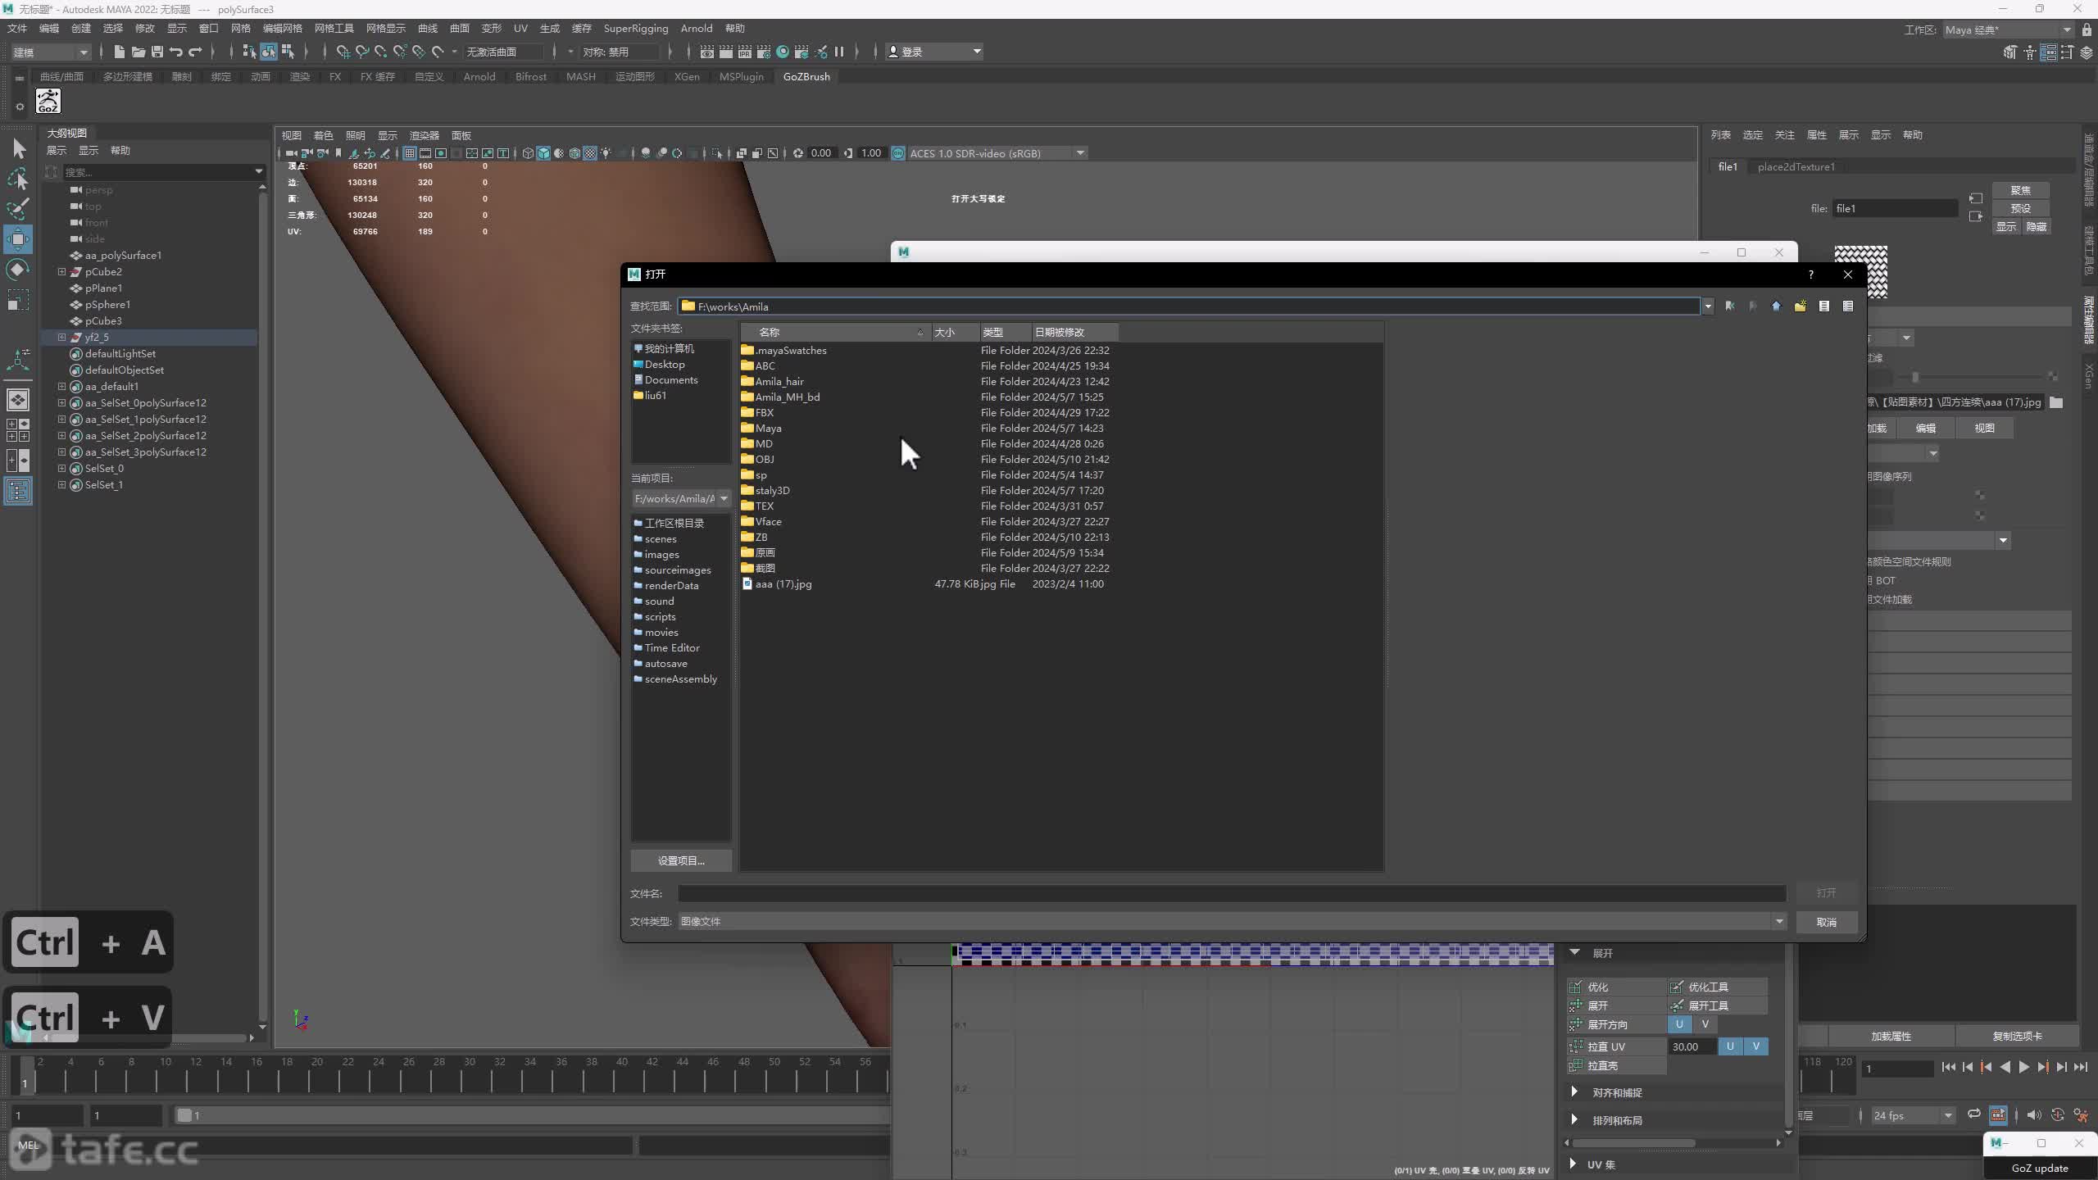The width and height of the screenshot is (2098, 1180).
Task: Activate the Lasso select tool
Action: [18, 179]
